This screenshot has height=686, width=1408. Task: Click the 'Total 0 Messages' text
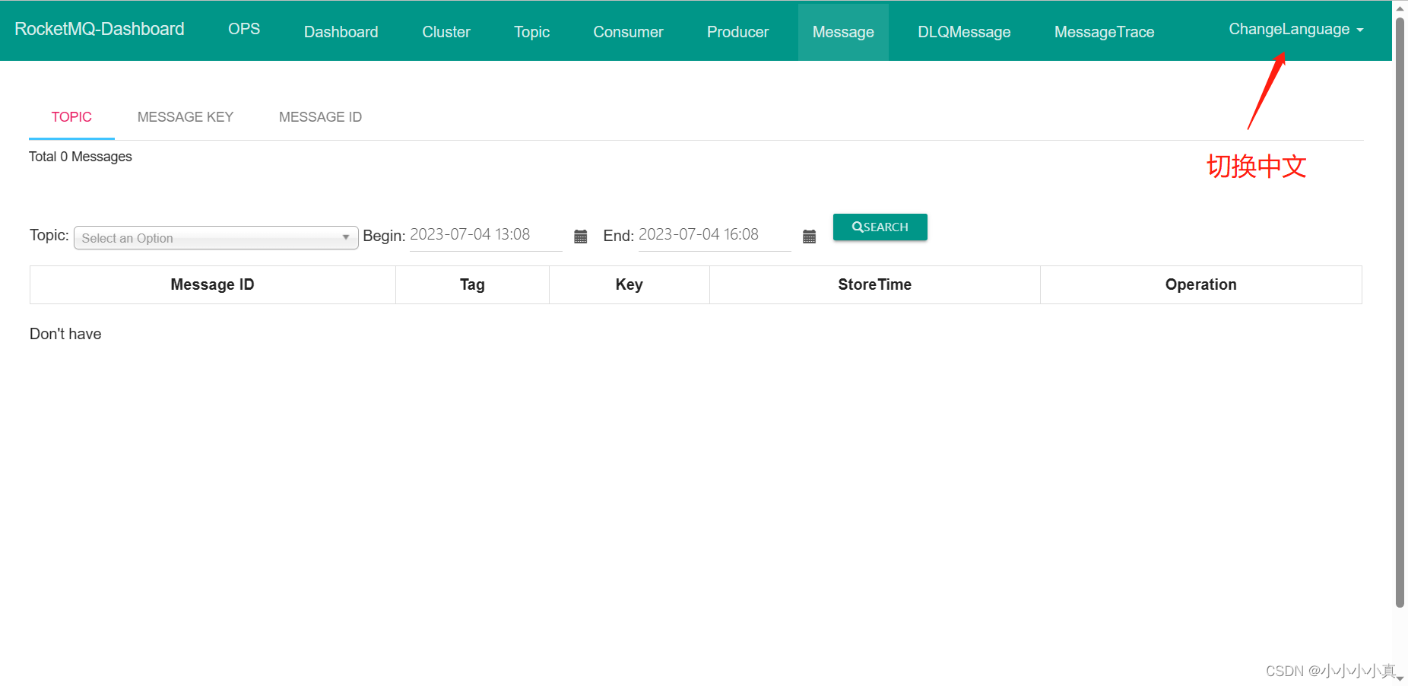81,157
